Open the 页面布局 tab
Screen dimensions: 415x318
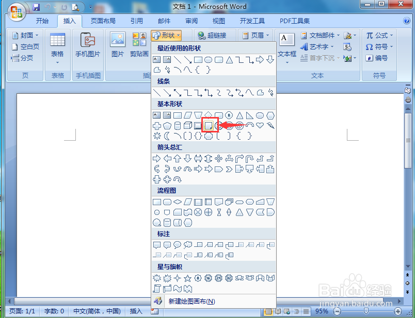point(103,21)
